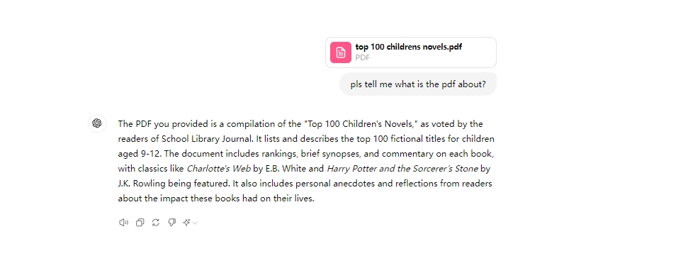The width and height of the screenshot is (688, 268).
Task: Expand the chevron beside the sparkle icon
Action: click(x=196, y=223)
